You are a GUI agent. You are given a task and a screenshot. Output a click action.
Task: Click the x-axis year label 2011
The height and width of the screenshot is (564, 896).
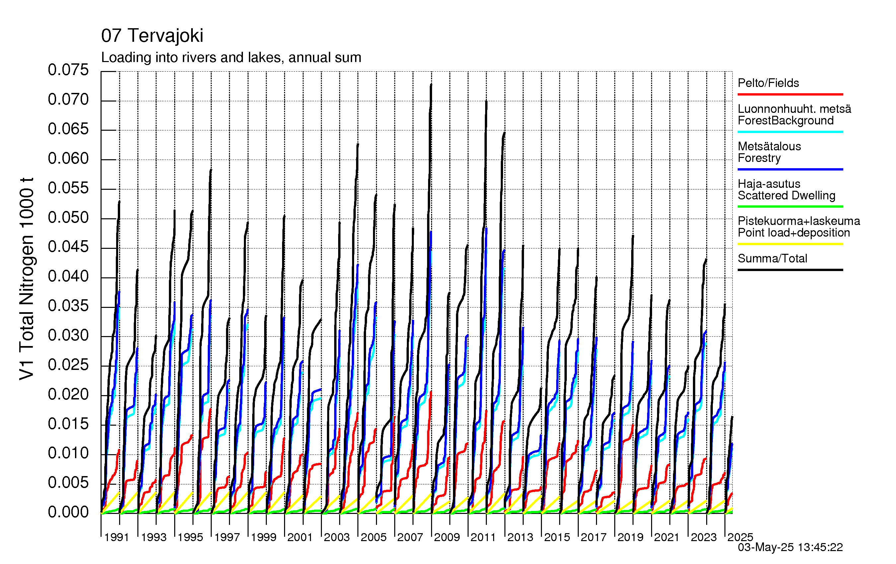pyautogui.click(x=484, y=537)
